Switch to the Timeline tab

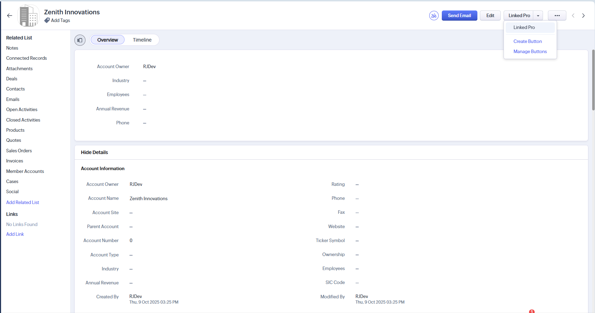[x=142, y=40]
